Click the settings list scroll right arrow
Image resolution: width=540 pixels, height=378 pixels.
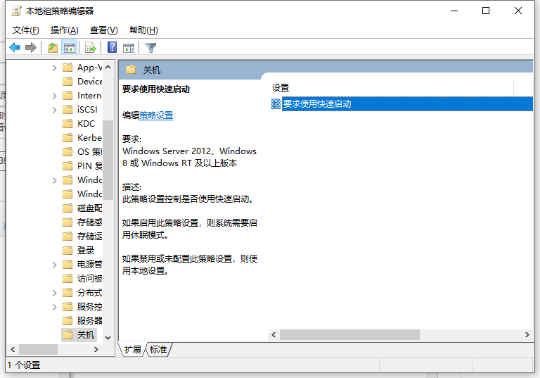tap(527, 334)
